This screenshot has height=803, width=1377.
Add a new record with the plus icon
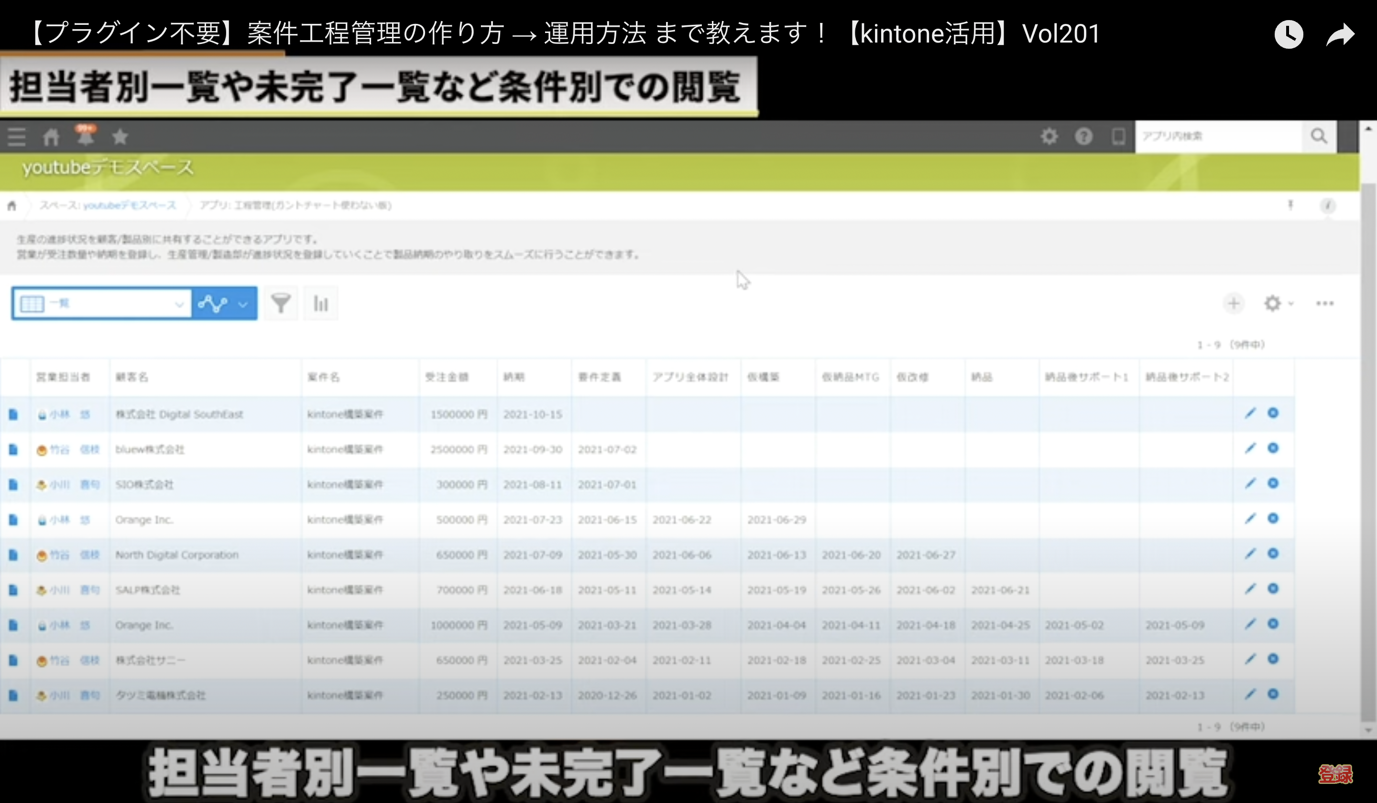[x=1233, y=303]
